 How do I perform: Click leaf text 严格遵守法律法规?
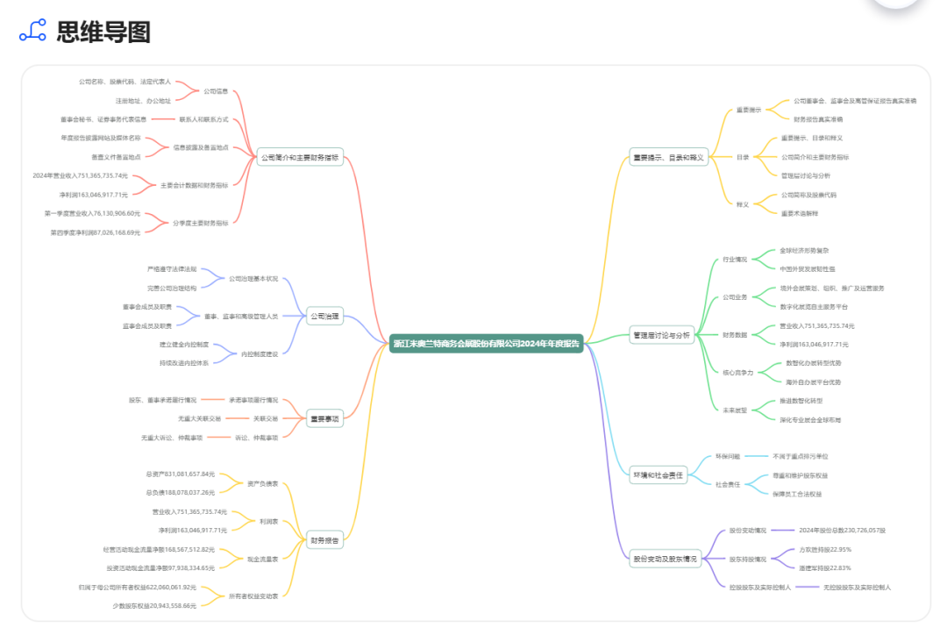tap(172, 269)
